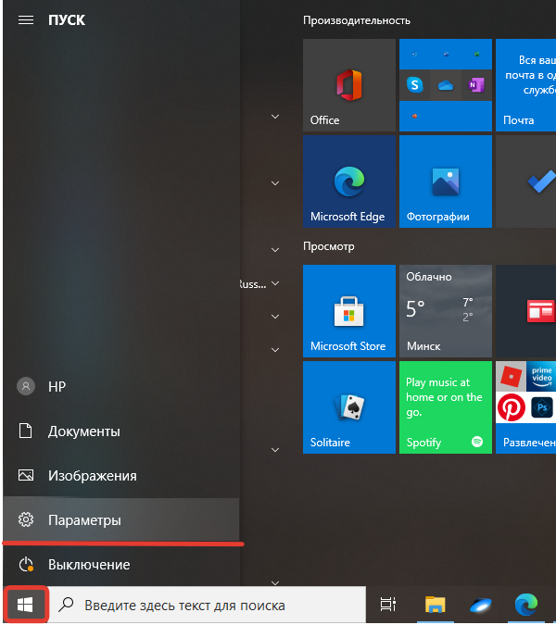Launch the Microsoft Edge tile

(349, 181)
